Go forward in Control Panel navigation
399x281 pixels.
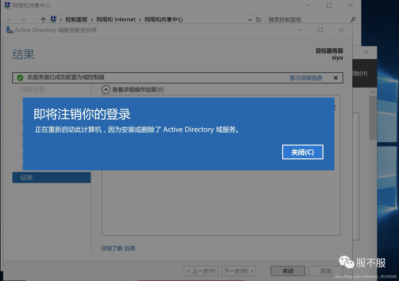pos(23,20)
